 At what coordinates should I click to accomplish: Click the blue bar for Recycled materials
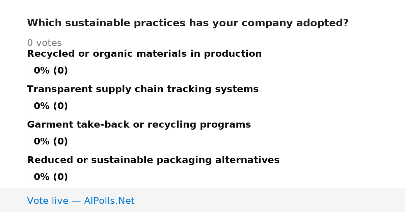27,71
